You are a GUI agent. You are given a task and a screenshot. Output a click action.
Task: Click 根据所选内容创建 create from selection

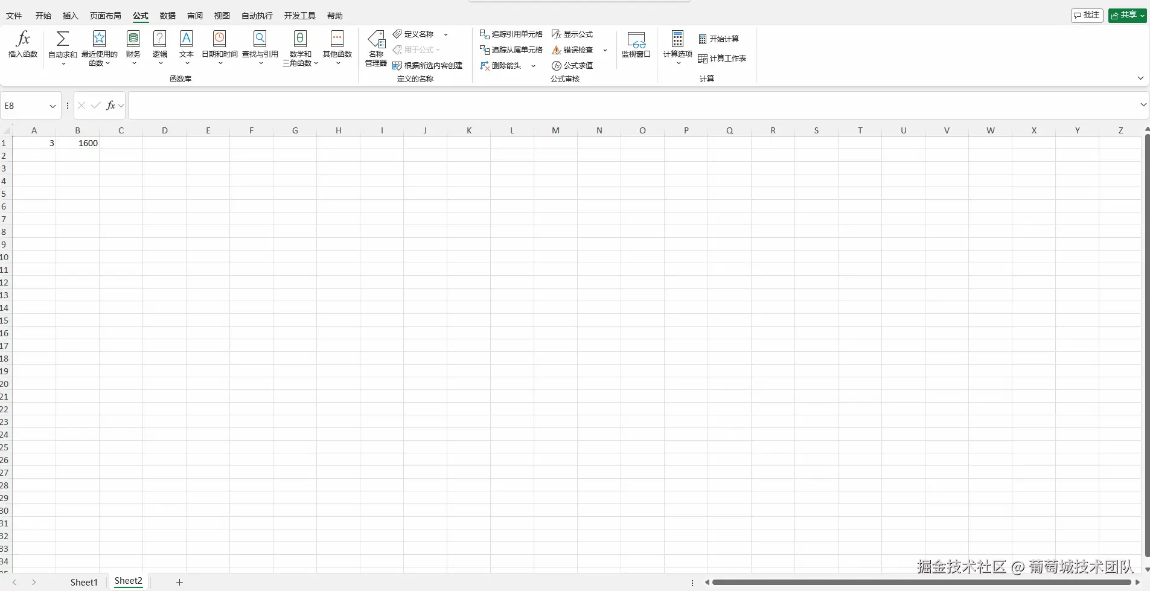(427, 66)
